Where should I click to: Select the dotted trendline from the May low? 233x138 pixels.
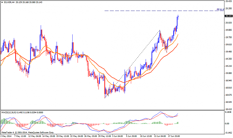tap(132, 64)
